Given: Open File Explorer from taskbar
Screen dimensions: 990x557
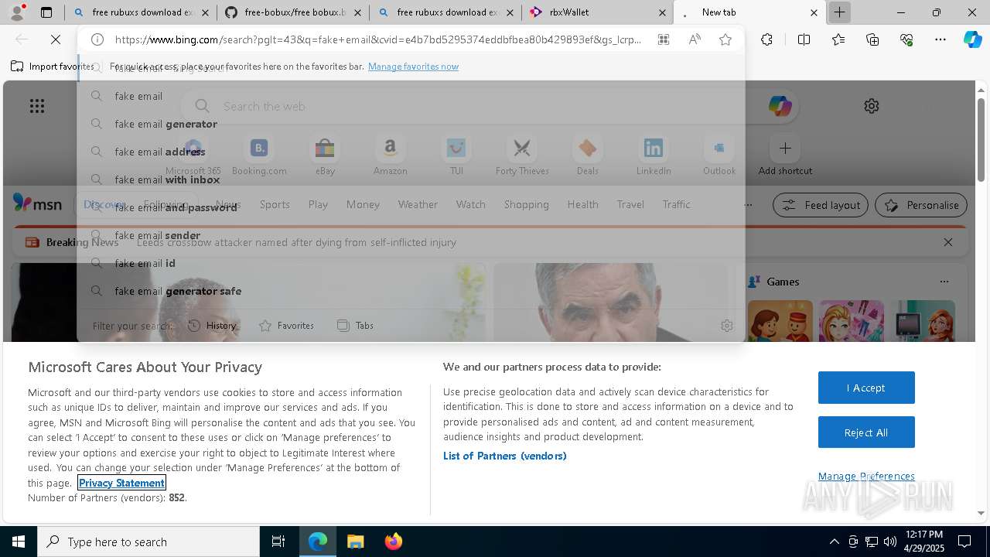Looking at the screenshot, I should (355, 542).
